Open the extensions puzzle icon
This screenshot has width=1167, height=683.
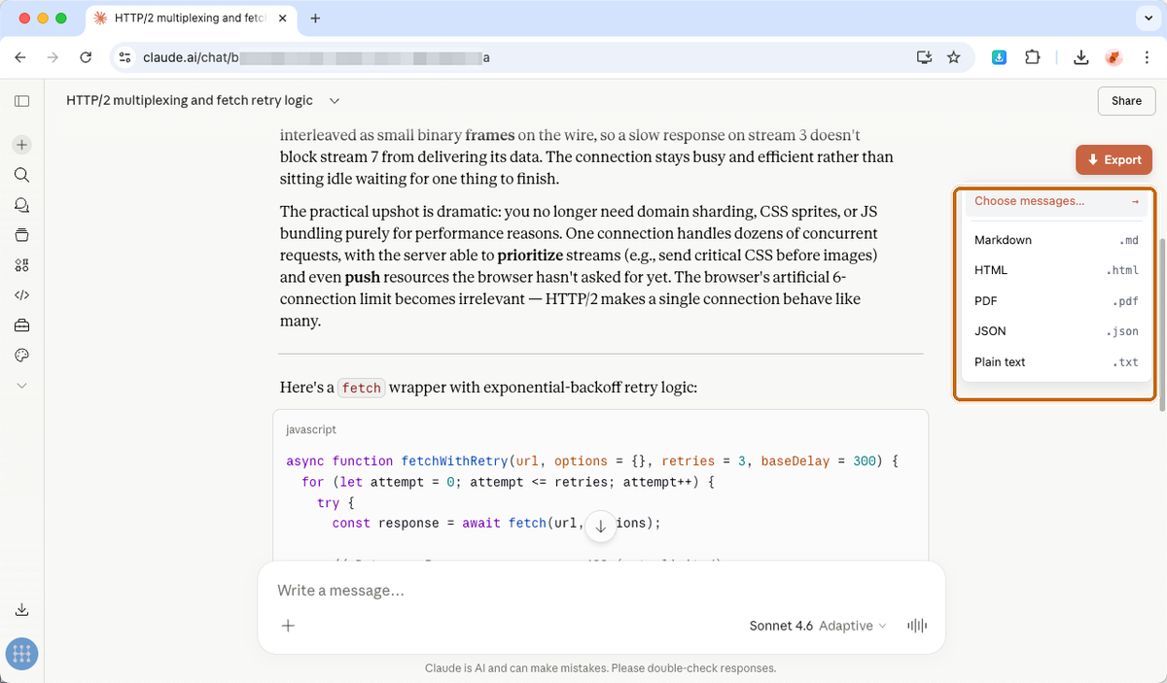point(1033,58)
